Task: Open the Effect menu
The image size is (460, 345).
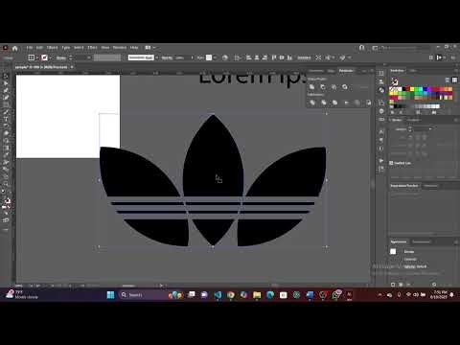Action: (92, 48)
